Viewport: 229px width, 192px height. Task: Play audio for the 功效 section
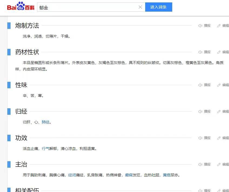pyautogui.click(x=200, y=138)
